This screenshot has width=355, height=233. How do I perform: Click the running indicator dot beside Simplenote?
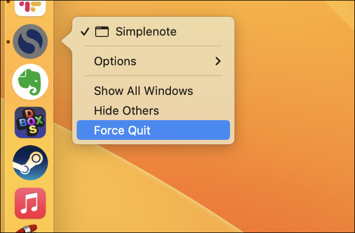click(x=8, y=42)
